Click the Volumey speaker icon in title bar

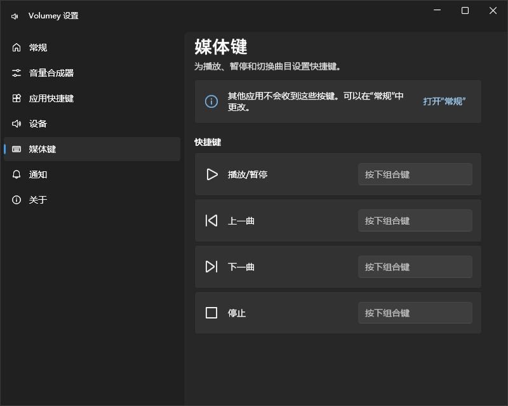pos(15,16)
